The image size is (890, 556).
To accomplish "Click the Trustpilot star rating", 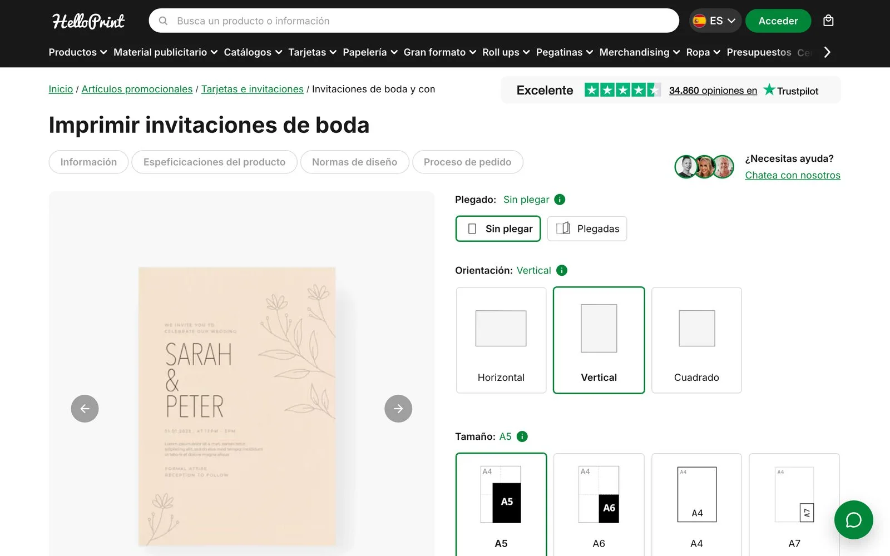I will (622, 90).
